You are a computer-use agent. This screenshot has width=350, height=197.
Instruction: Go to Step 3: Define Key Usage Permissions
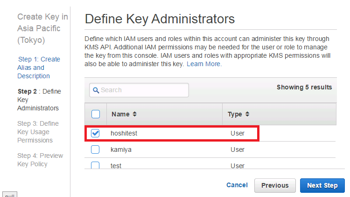tap(38, 132)
